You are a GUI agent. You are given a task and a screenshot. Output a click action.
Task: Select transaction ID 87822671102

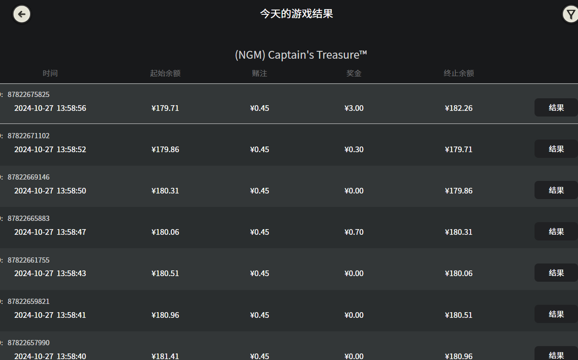click(29, 136)
